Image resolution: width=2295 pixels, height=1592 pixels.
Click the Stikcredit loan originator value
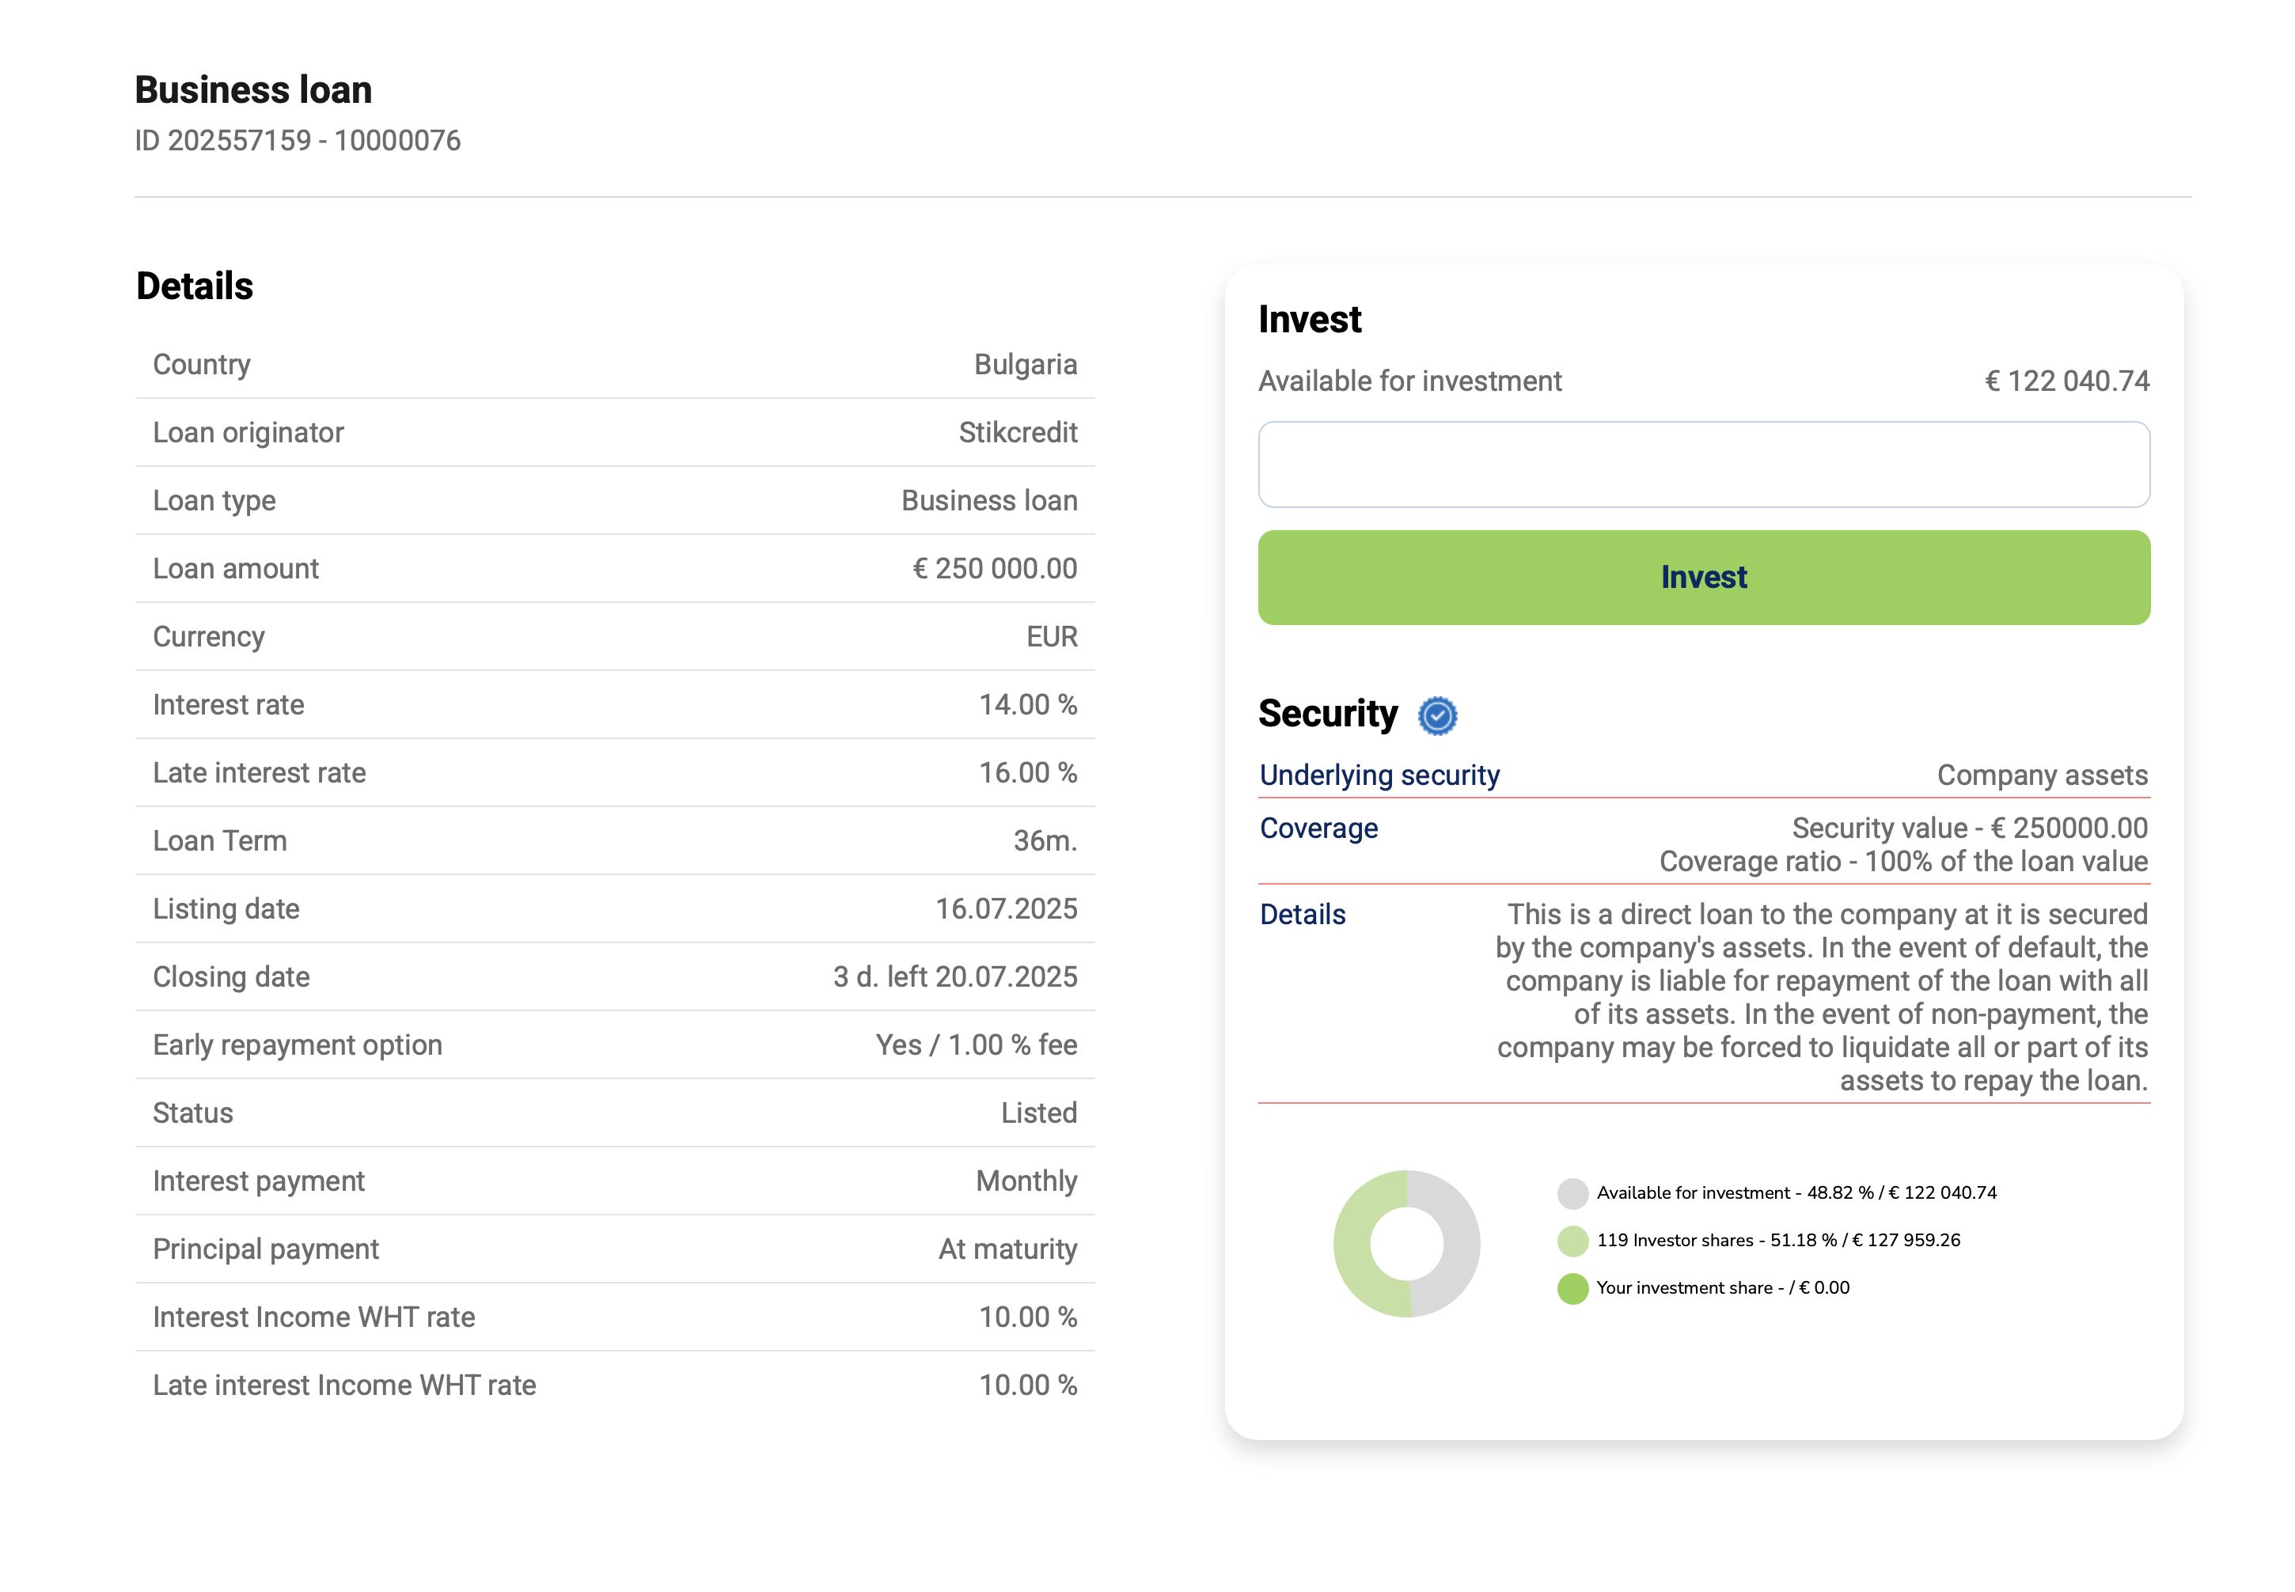1018,432
